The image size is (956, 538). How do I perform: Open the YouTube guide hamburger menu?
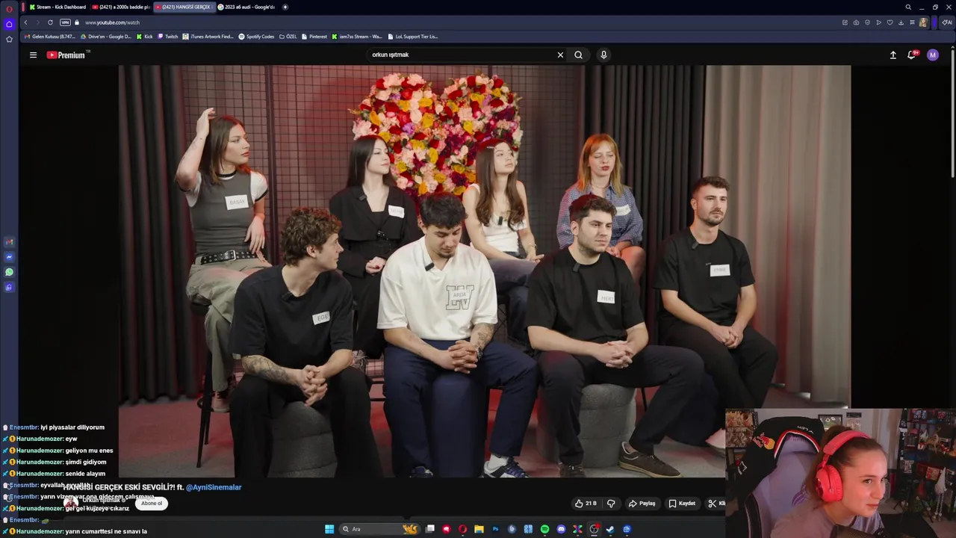pyautogui.click(x=33, y=55)
